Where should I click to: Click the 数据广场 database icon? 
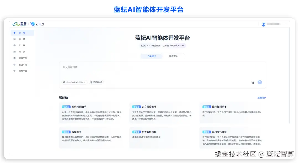[14, 58]
